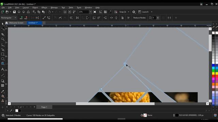Screen dimensions: 218x122
Task: Select the Parallel Dimension line tool
Action: tap(2, 75)
